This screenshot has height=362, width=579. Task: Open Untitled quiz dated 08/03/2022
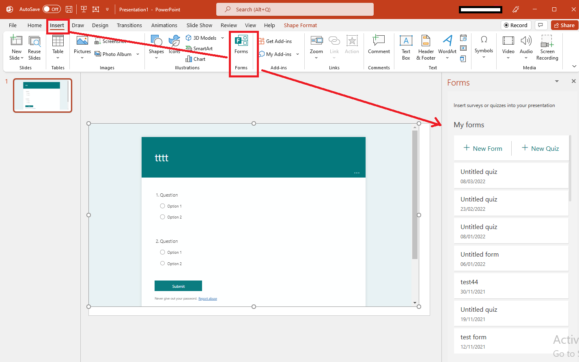[511, 176]
